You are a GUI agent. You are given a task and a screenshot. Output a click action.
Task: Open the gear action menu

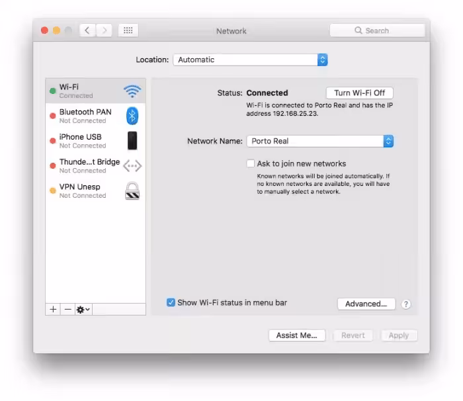pyautogui.click(x=83, y=310)
